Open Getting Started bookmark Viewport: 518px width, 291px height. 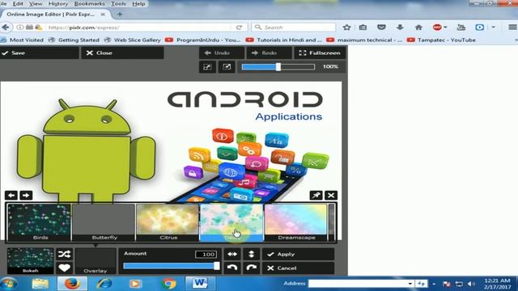coord(74,40)
